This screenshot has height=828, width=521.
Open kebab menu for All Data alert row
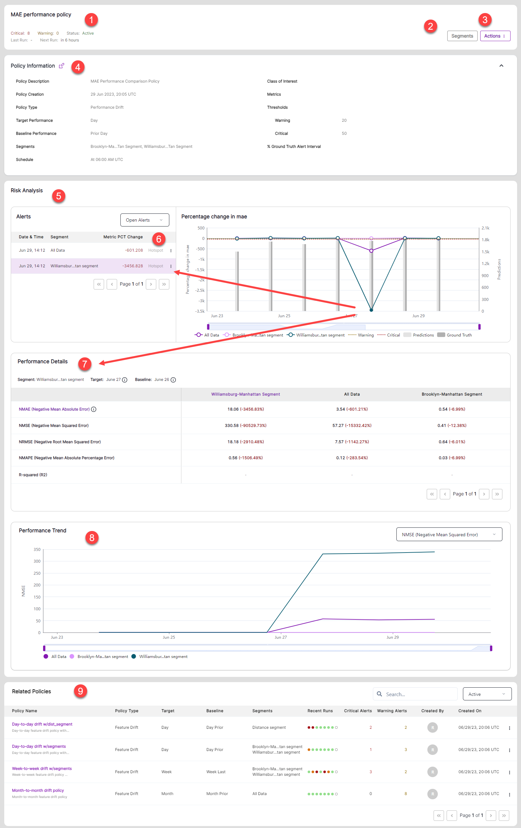tap(171, 251)
